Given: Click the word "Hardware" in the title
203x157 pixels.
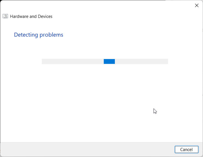Looking at the screenshot, I should [x=19, y=17].
